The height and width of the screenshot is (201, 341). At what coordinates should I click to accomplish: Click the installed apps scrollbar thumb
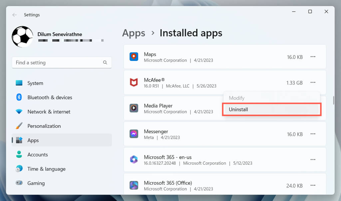(x=333, y=100)
